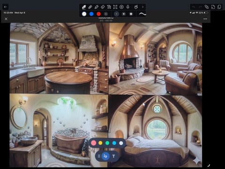225x169 pixels.
Task: Grab the floating toolbar drag handle
Action: tap(99, 156)
